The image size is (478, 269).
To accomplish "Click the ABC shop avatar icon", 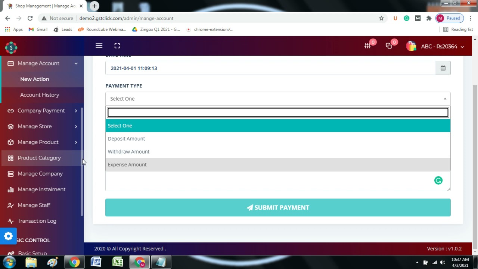I will click(411, 46).
